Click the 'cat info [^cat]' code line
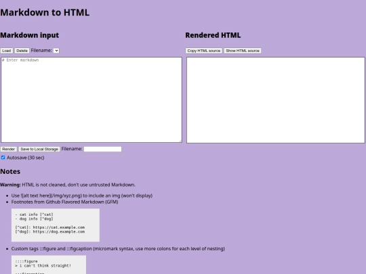The width and height of the screenshot is (366, 274). (34, 214)
